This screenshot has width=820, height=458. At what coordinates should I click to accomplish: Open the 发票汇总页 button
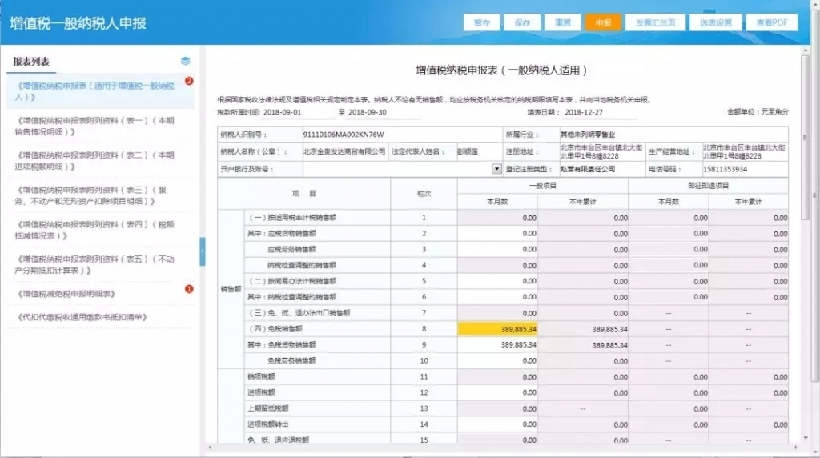click(x=655, y=22)
